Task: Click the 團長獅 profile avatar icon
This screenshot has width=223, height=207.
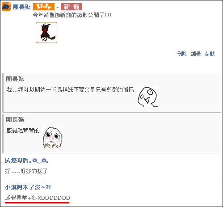Action: click(6, 7)
